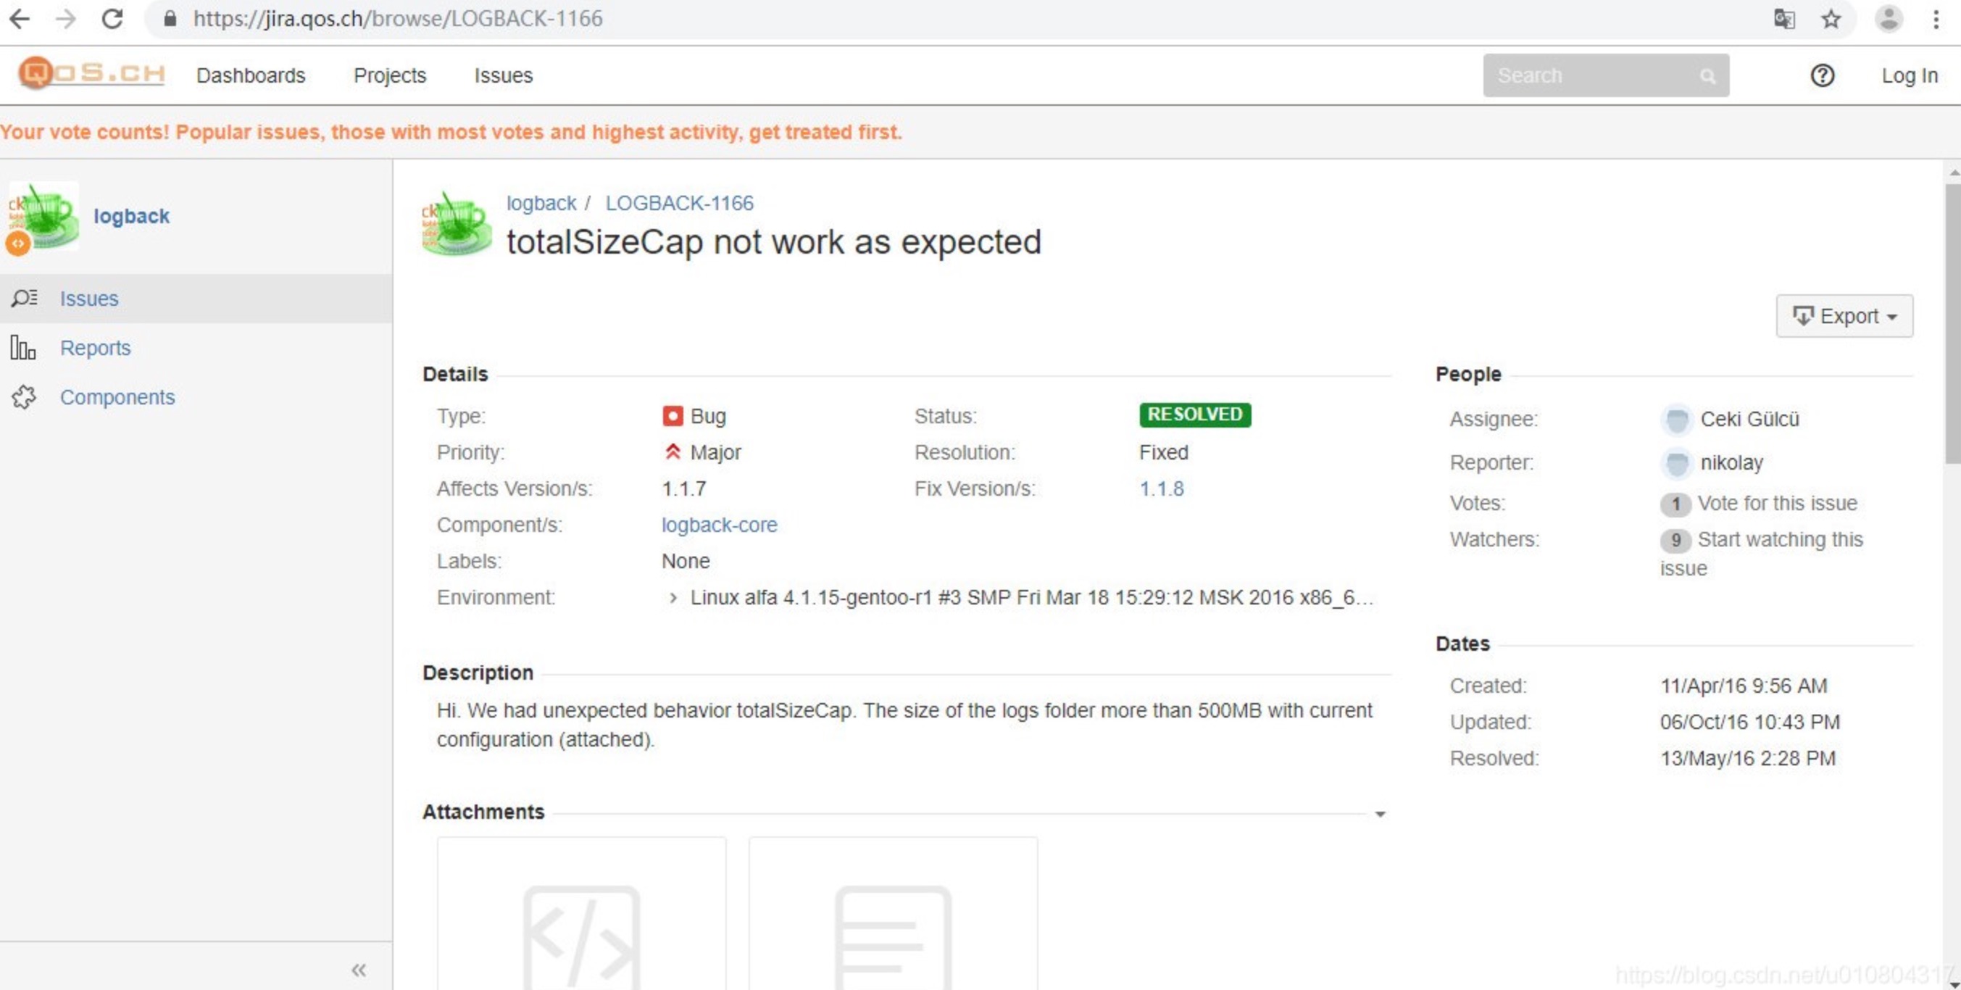
Task: Click the Resolved date 13/May/16 2:28 PM
Action: pos(1748,759)
